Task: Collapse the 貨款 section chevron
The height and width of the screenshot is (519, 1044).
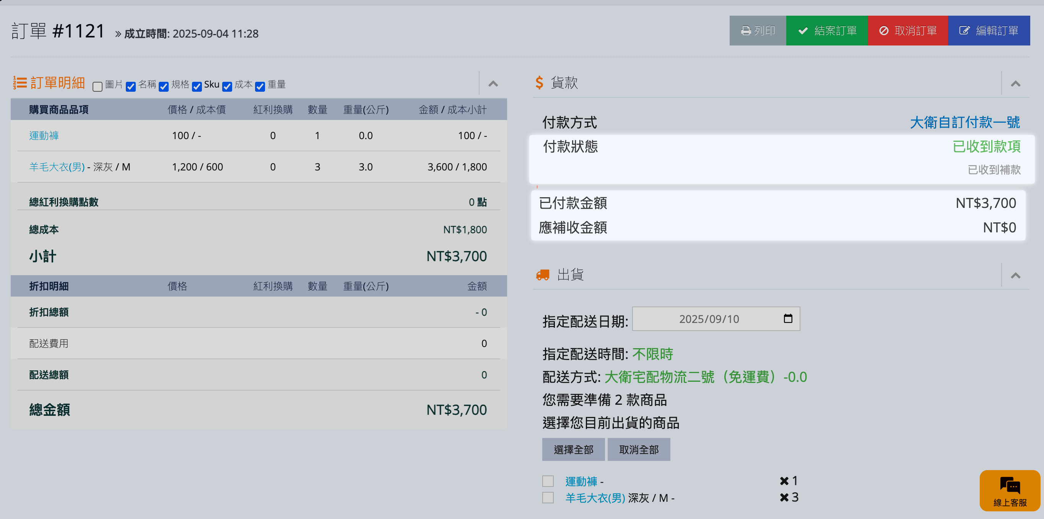Action: 1015,84
